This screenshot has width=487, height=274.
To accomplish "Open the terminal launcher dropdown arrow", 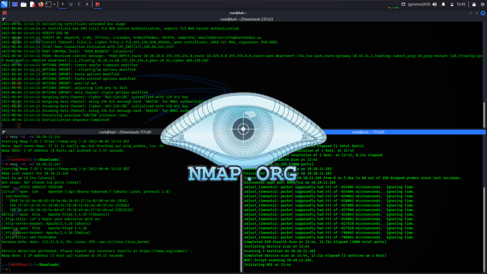I will pos(54,4).
